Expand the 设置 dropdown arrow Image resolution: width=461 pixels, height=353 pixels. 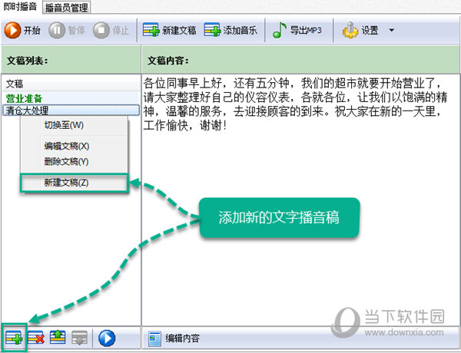point(392,30)
